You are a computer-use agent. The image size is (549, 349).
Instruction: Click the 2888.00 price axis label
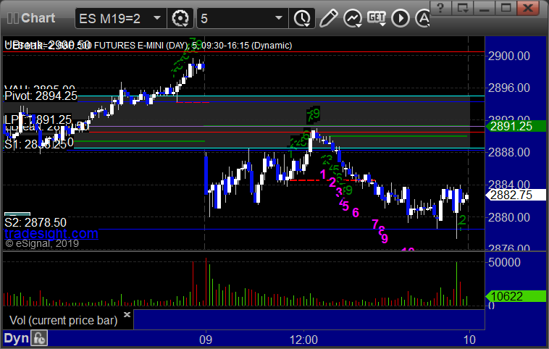point(508,152)
